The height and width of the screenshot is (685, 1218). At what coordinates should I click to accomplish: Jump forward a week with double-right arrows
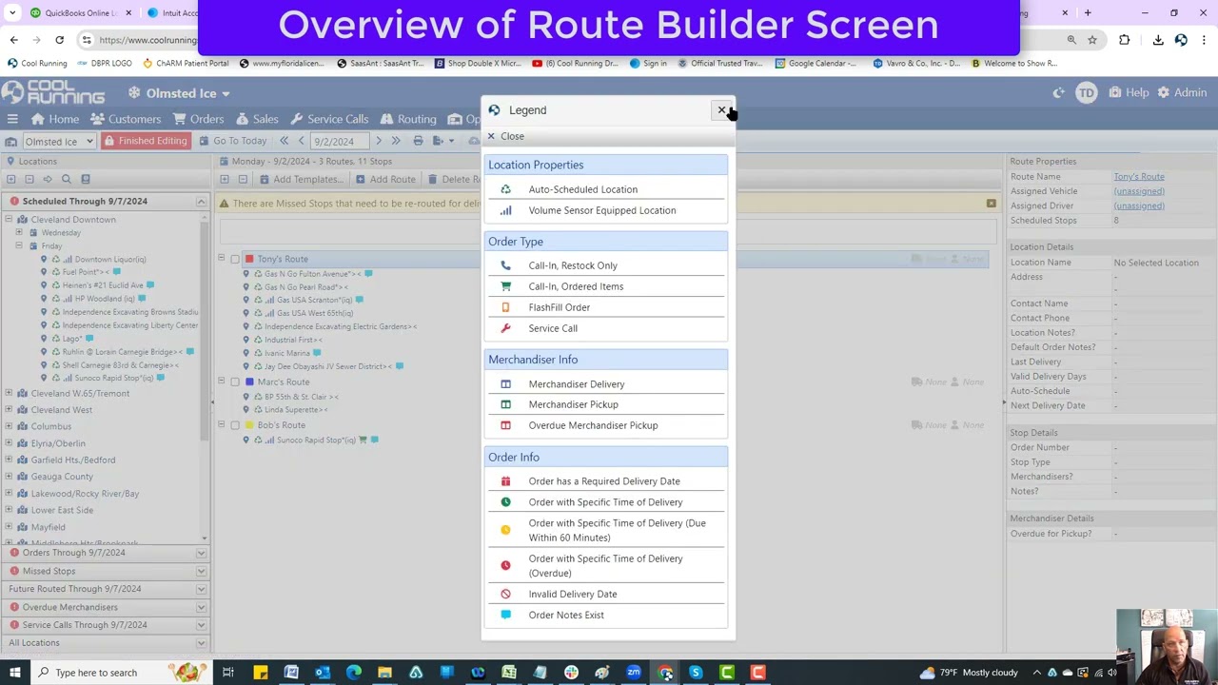(396, 141)
